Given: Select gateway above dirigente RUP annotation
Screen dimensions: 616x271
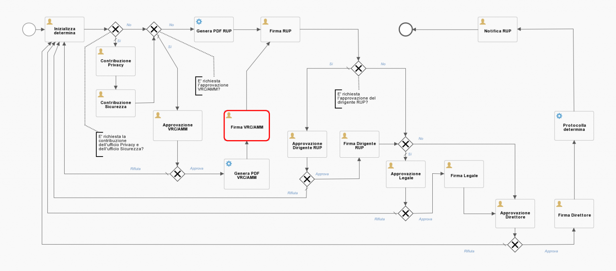Looking at the screenshot, I should [359, 68].
